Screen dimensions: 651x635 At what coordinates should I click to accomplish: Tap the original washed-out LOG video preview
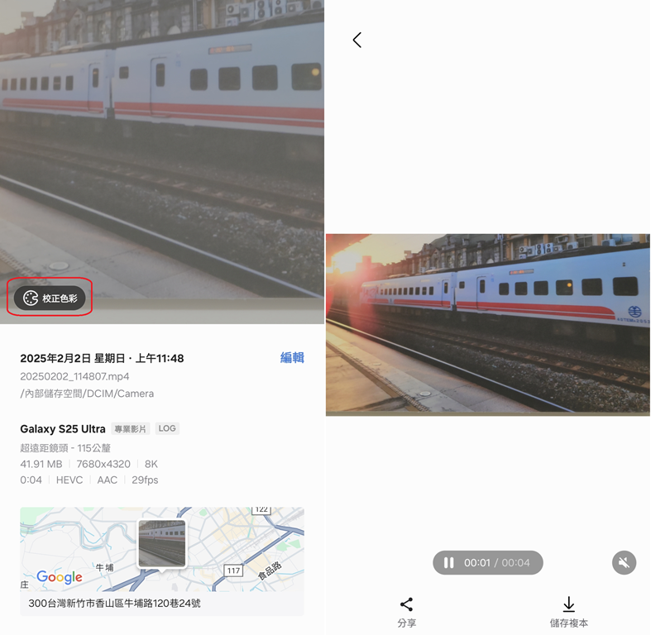162,162
